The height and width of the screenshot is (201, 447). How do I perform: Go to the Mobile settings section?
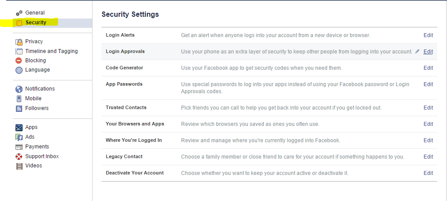pyautogui.click(x=33, y=99)
